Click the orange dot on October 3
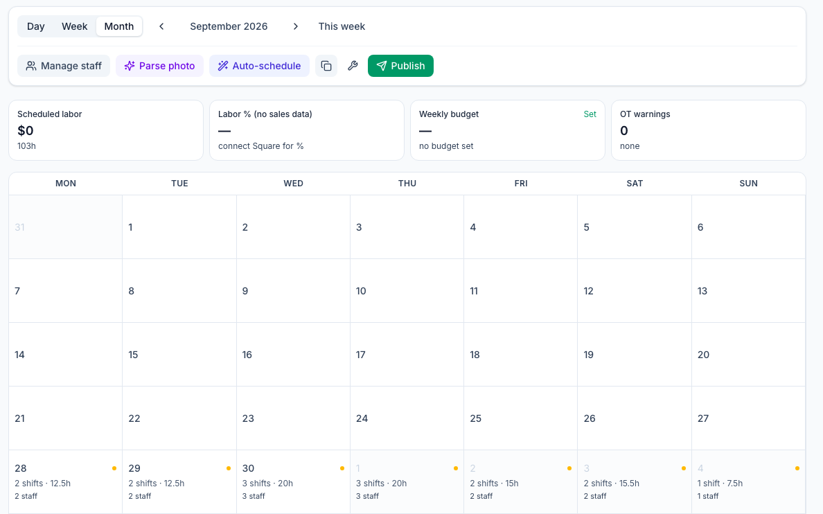823x514 pixels. coord(683,468)
